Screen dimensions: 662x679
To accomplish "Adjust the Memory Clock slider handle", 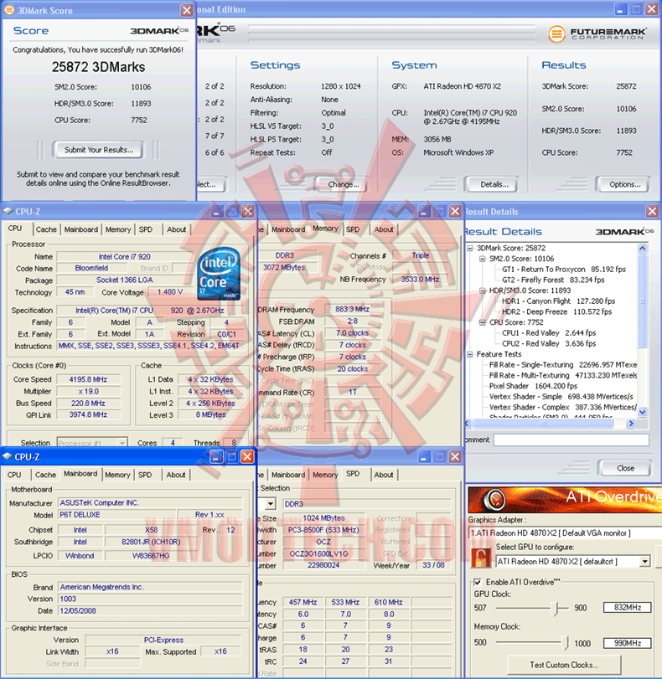I will pyautogui.click(x=566, y=643).
